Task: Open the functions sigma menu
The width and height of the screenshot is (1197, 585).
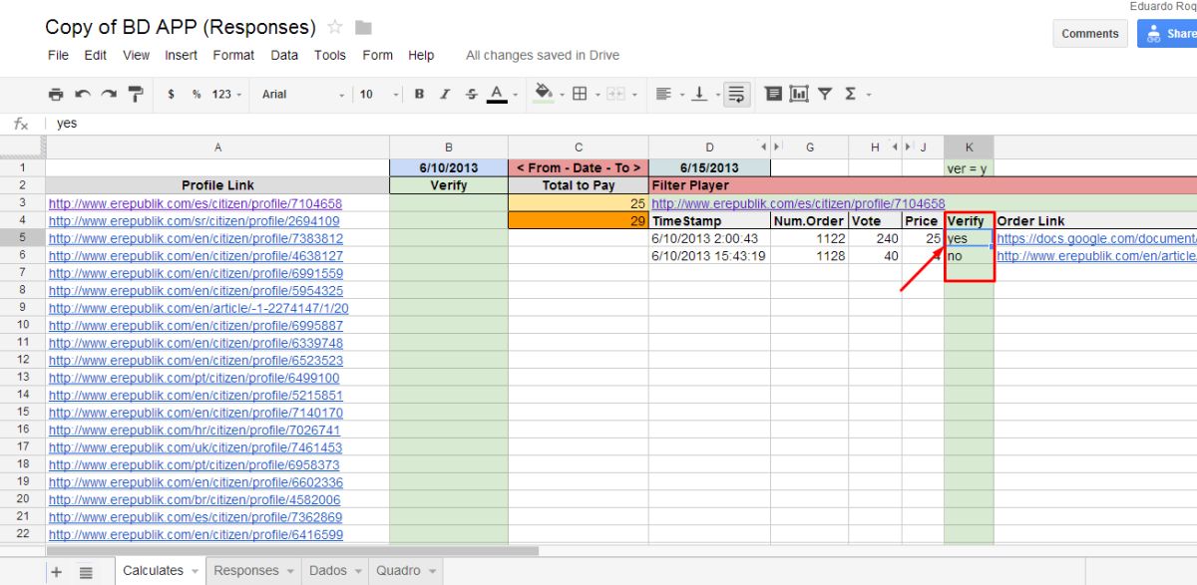Action: click(x=850, y=94)
